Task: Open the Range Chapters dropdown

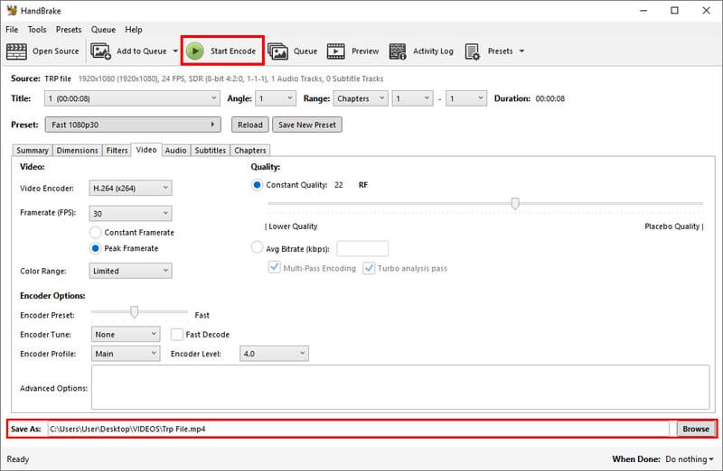Action: 361,98
